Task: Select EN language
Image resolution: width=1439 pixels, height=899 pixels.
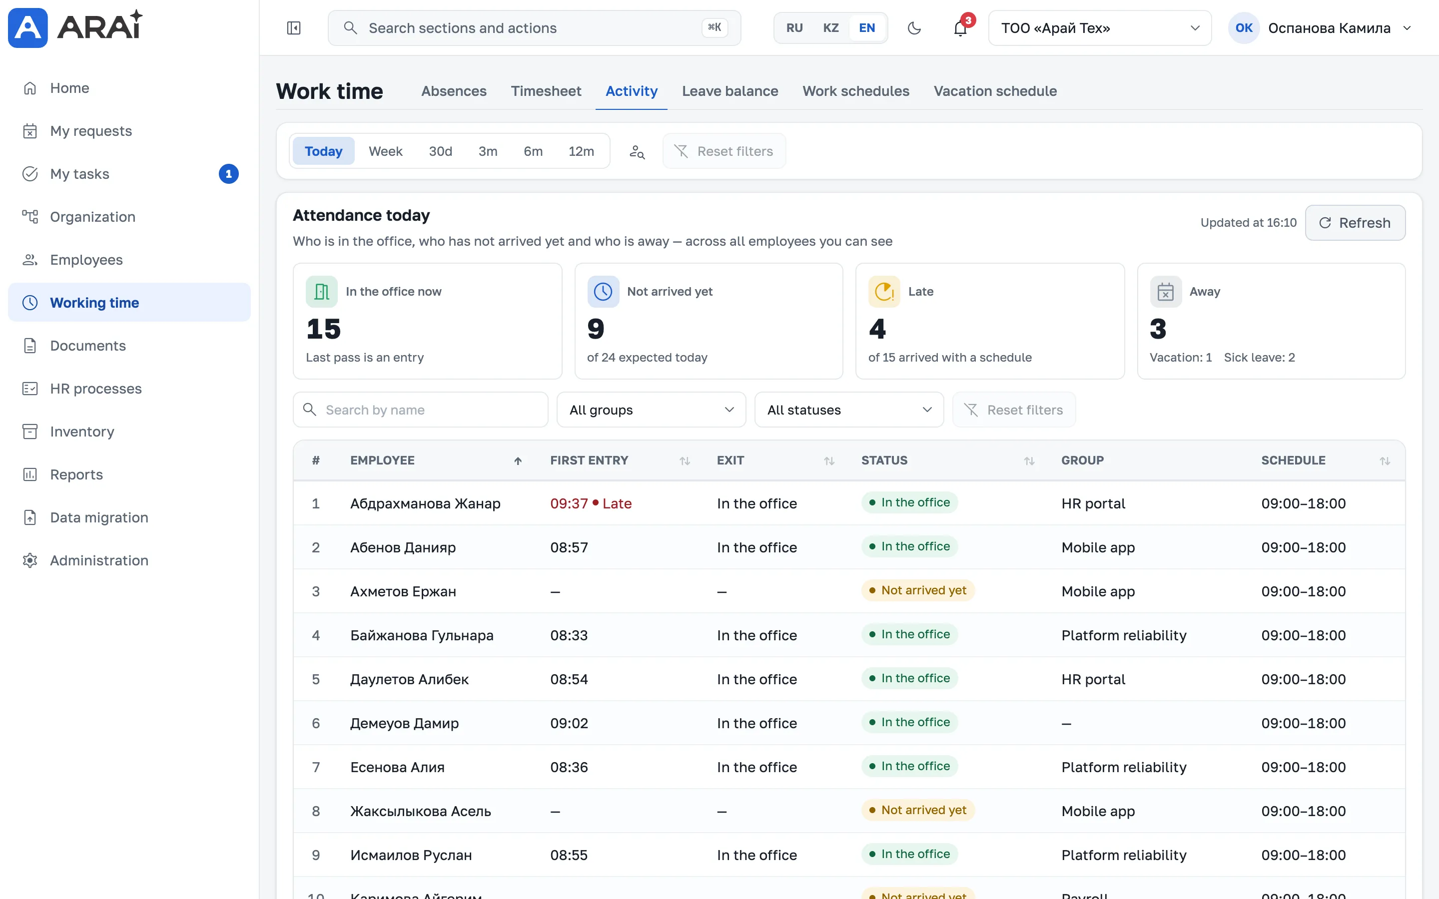Action: pos(867,28)
